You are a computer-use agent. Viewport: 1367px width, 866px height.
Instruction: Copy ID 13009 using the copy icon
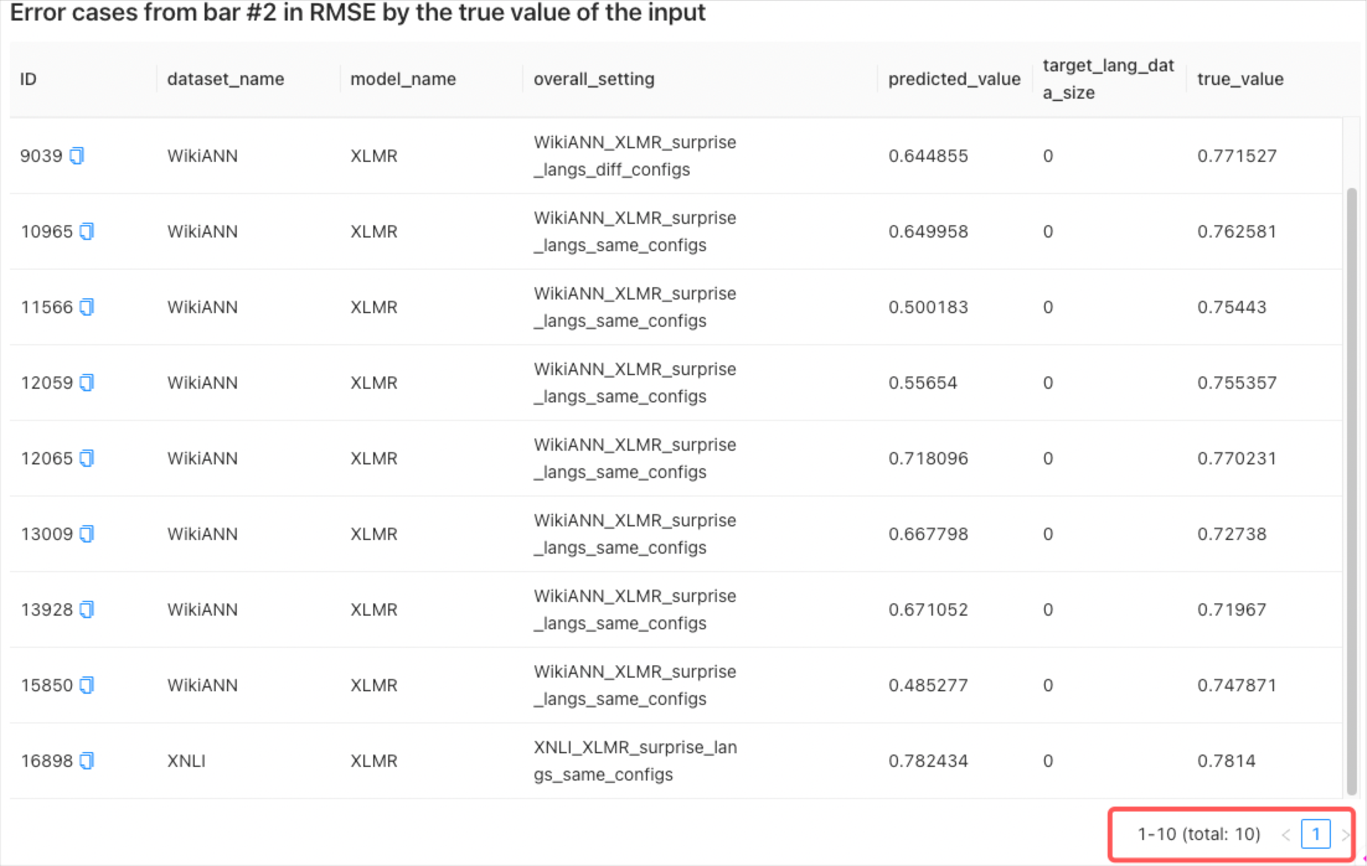88,534
